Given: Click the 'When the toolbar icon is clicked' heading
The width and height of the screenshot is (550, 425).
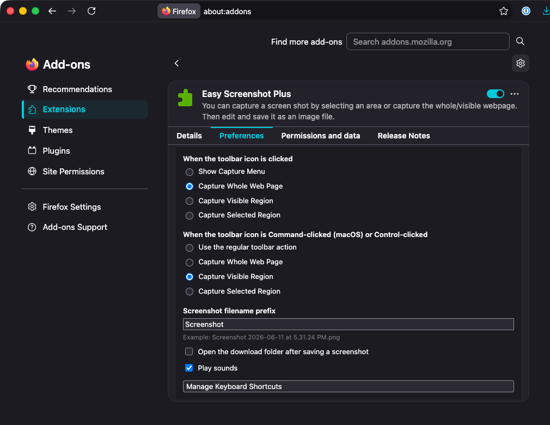Looking at the screenshot, I should [x=238, y=159].
